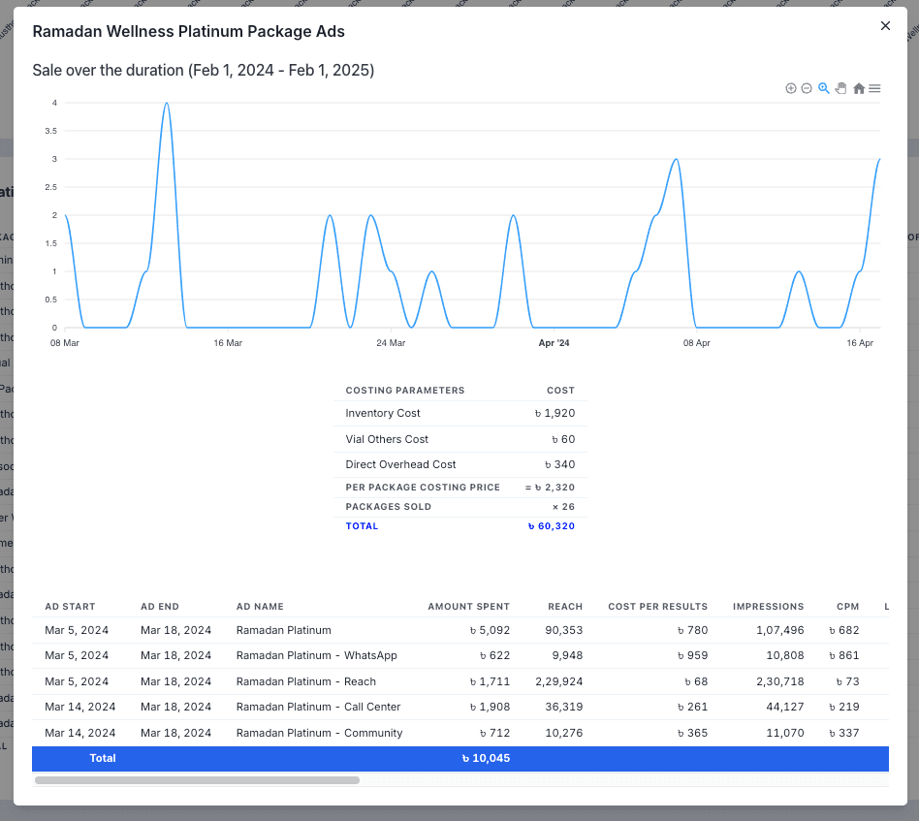Click the Inventory Cost row

(x=459, y=414)
